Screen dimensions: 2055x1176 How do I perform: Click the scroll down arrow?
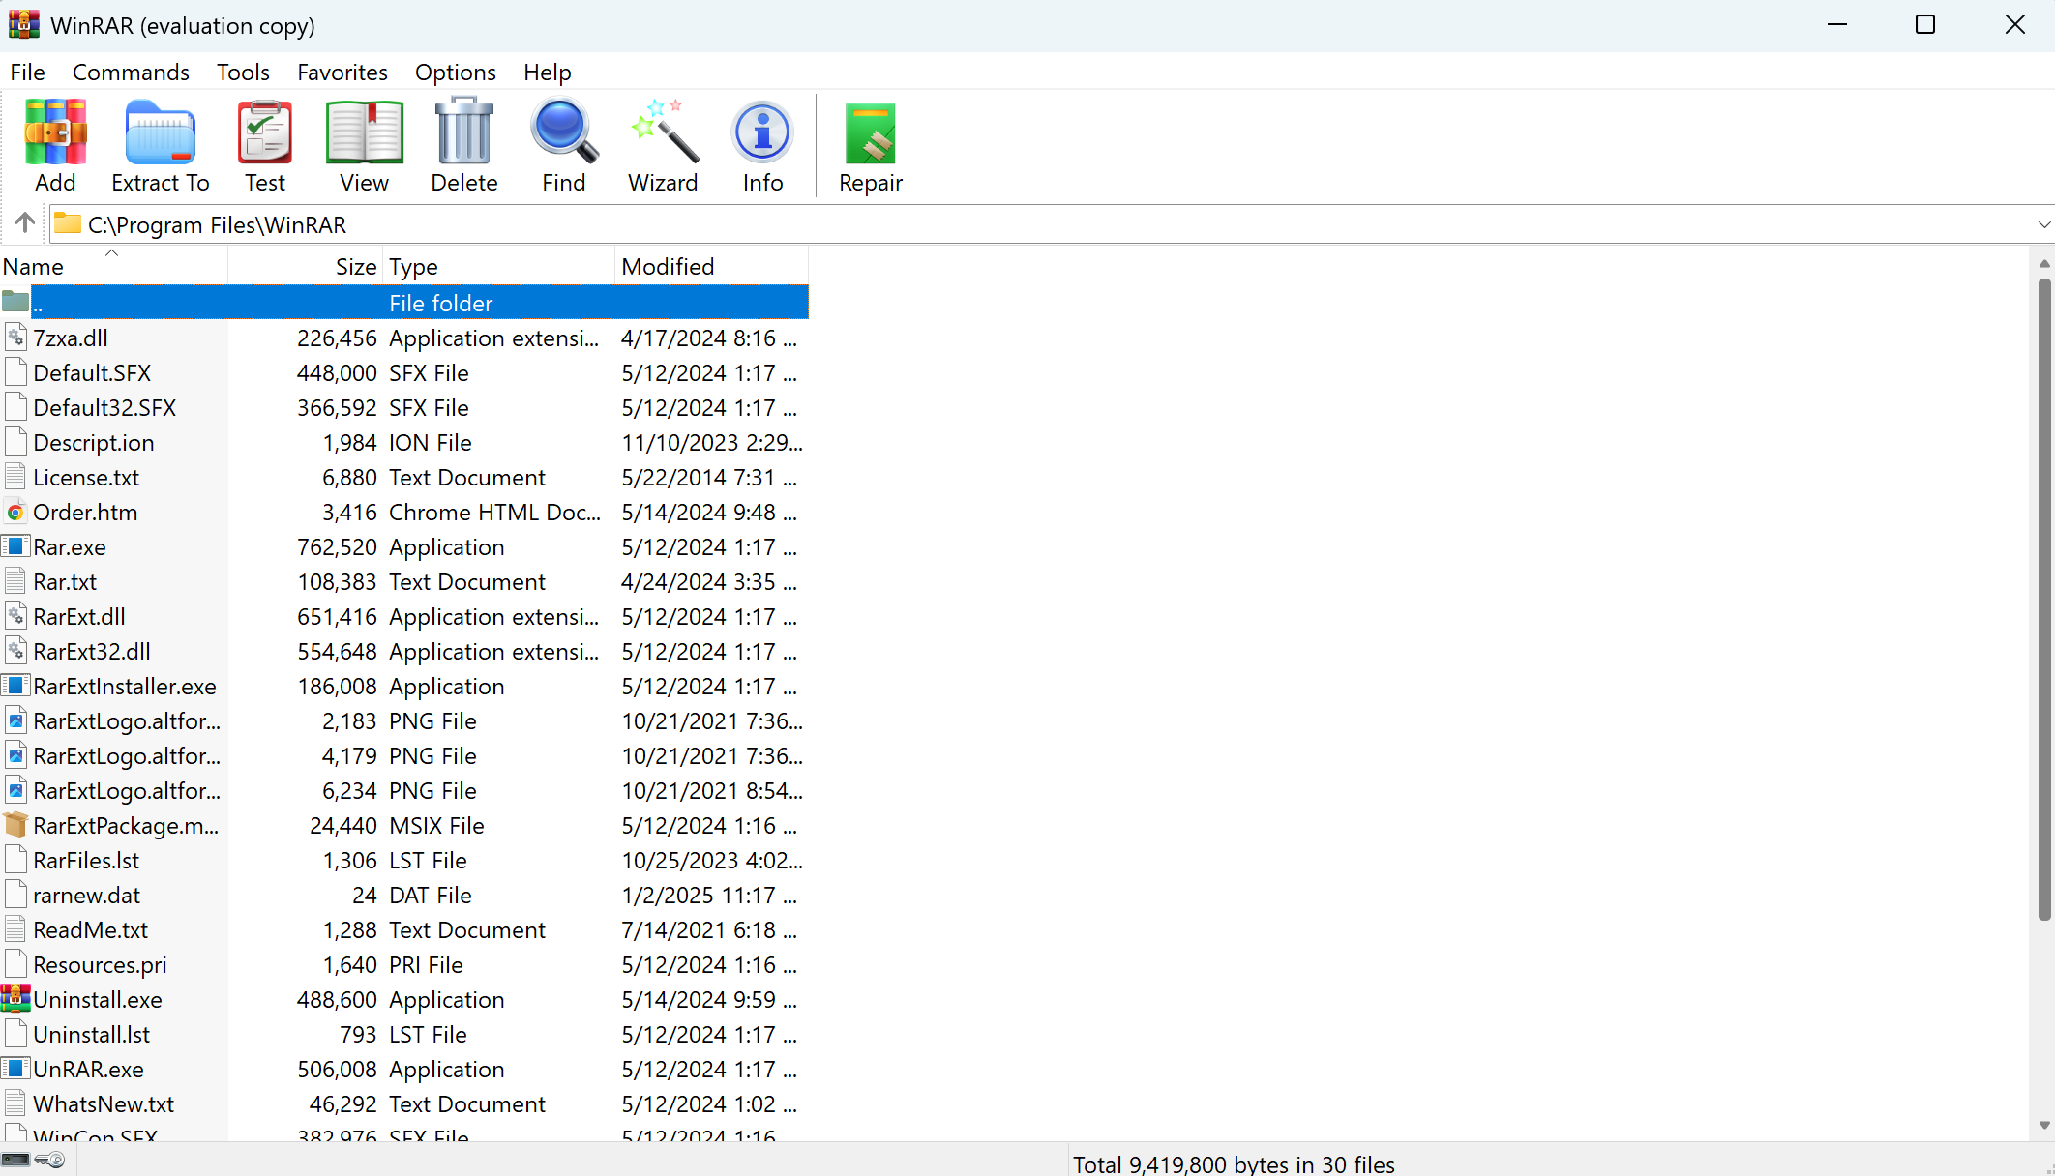pyautogui.click(x=2044, y=1125)
